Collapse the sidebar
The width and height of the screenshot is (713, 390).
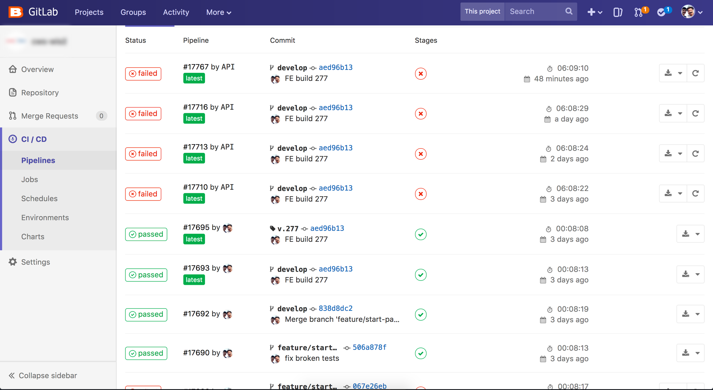click(43, 375)
